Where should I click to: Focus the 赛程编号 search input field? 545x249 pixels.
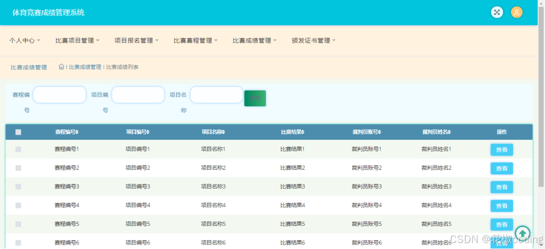click(60, 95)
